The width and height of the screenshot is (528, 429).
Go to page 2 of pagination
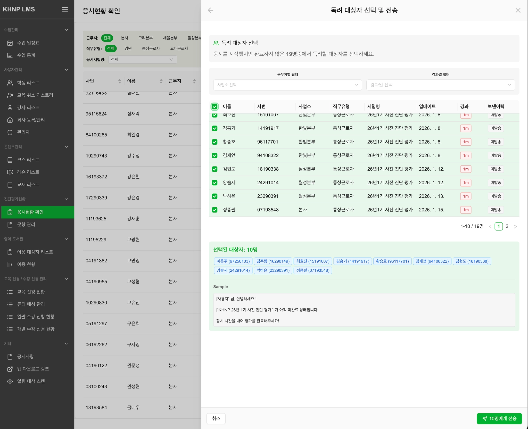click(x=507, y=226)
